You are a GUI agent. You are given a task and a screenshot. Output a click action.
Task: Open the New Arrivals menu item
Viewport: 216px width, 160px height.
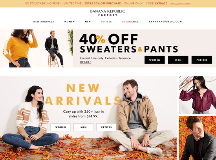point(44,22)
